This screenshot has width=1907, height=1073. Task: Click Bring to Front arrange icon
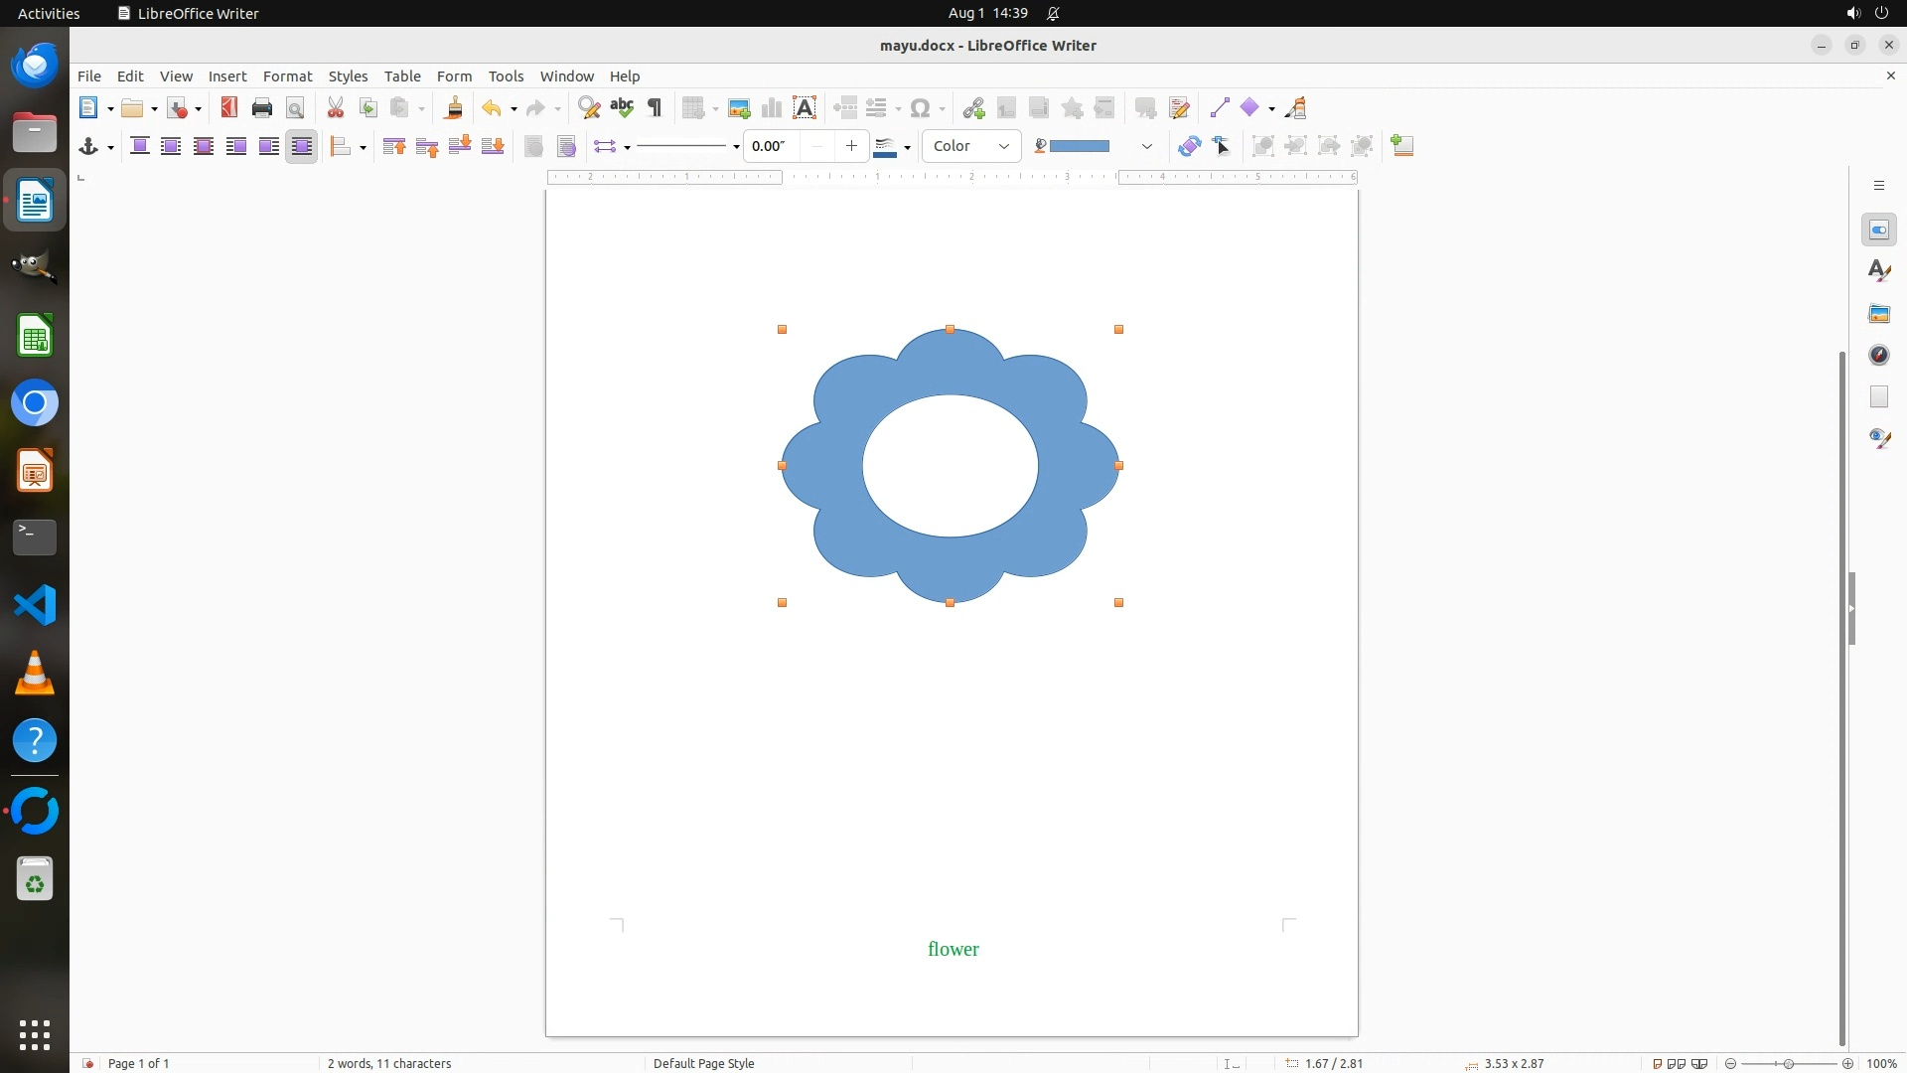394,146
